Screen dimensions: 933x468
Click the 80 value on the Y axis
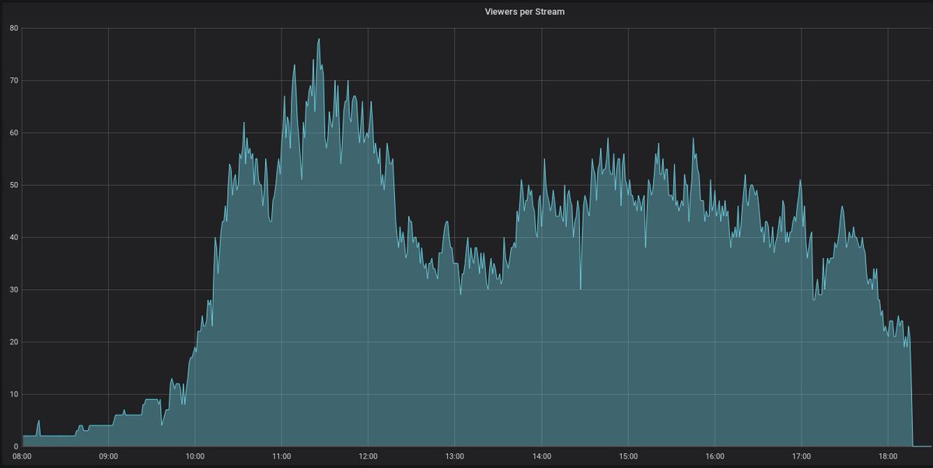point(13,28)
